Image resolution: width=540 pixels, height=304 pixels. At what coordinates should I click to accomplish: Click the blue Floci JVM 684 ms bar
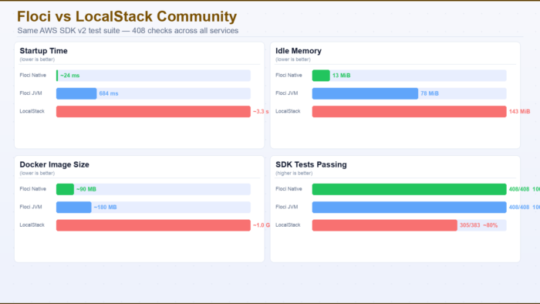click(76, 93)
